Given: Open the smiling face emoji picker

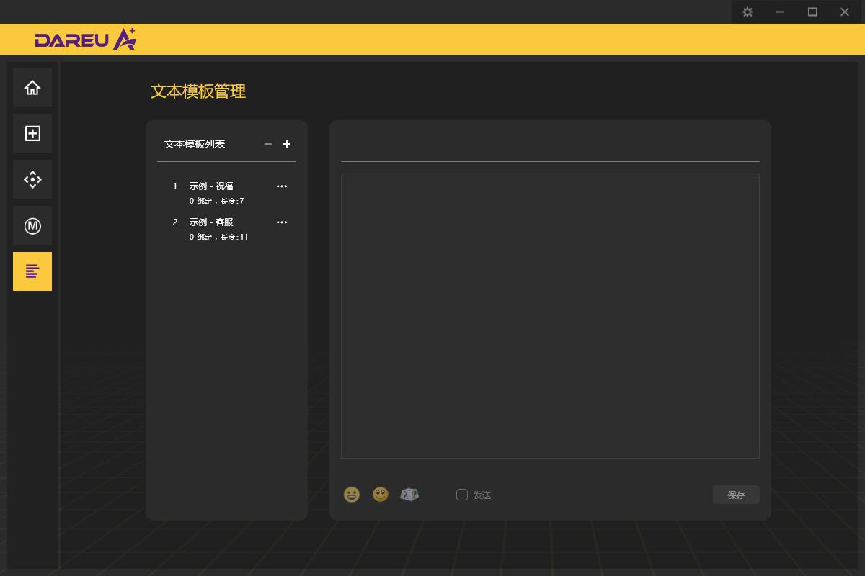Looking at the screenshot, I should click(381, 495).
